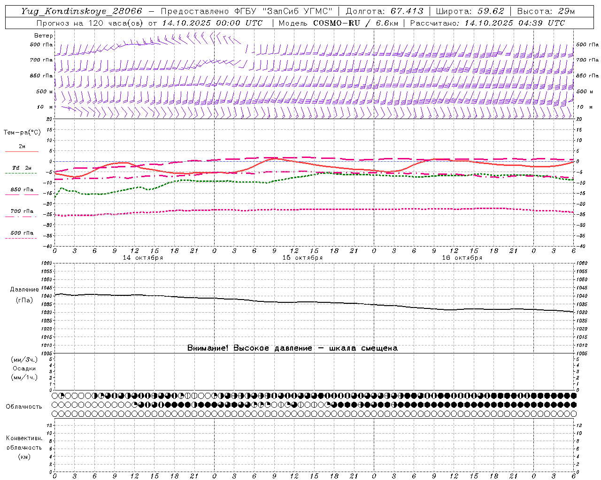Click the 500 гПа temperature legend entry

[22, 233]
